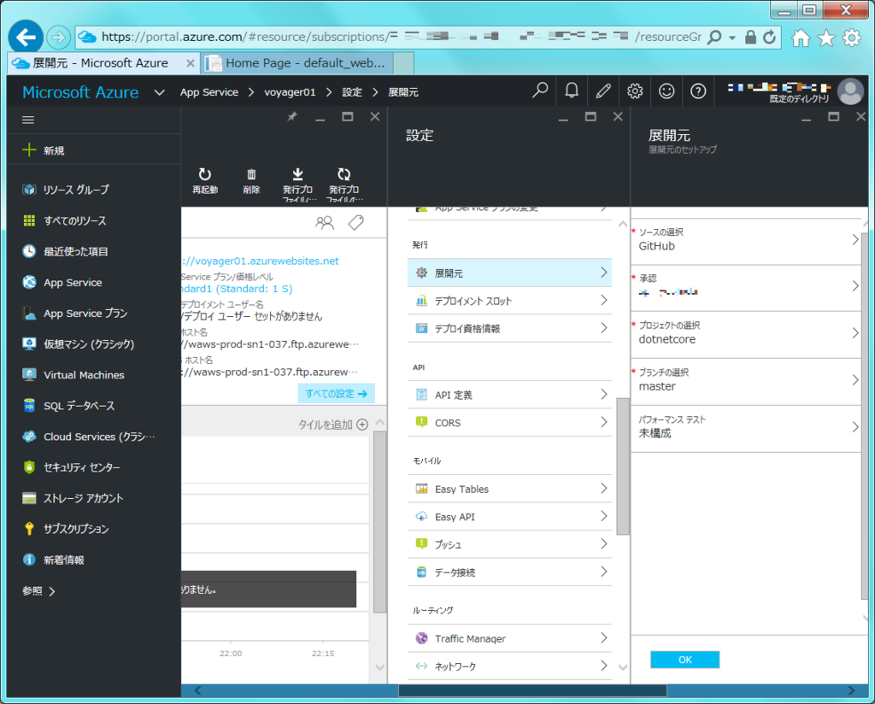Screen dimensions: 875x704
Task: Click the horizontal blade scrollbar
Action: [532, 690]
